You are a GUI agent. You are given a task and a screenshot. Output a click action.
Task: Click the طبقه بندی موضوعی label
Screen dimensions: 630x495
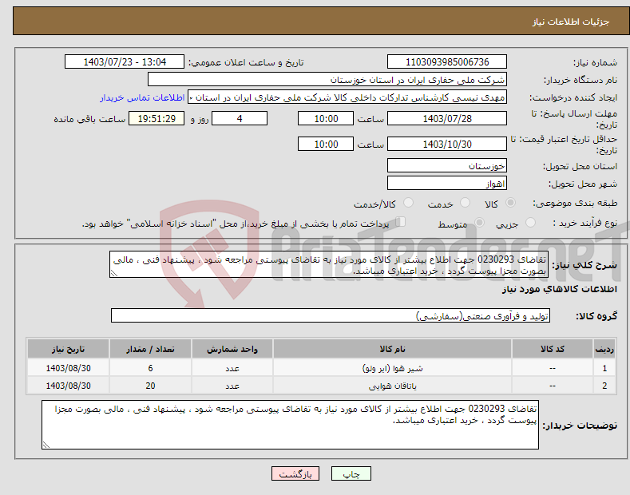pos(575,203)
